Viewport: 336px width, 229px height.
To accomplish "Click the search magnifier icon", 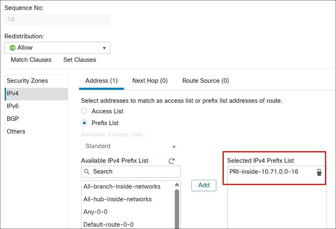I will [87, 171].
